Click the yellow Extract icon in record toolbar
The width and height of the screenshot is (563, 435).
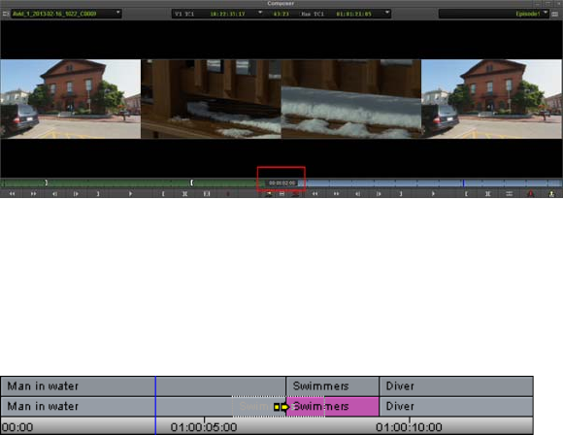(551, 194)
